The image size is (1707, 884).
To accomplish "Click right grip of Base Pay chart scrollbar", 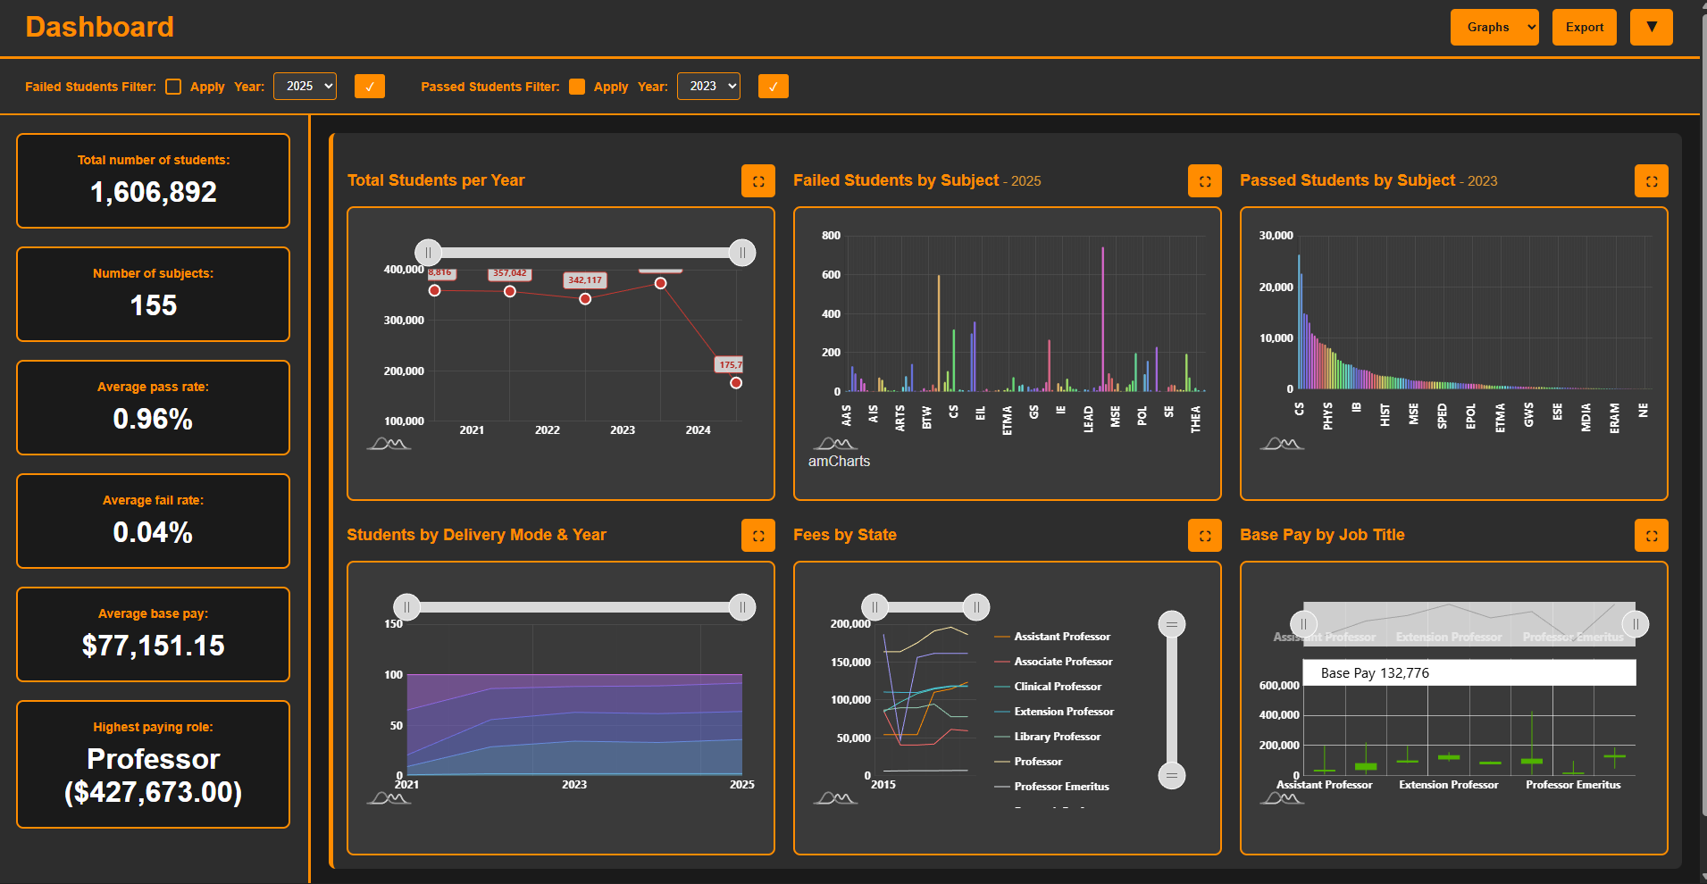I will [x=1636, y=624].
